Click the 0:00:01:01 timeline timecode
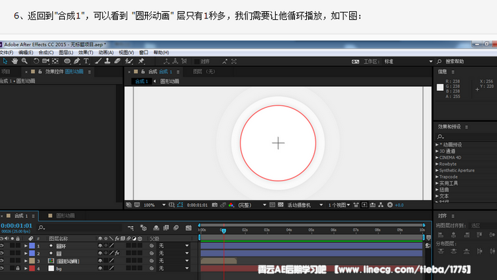Viewport: 497px width, 280px height. click(x=17, y=226)
